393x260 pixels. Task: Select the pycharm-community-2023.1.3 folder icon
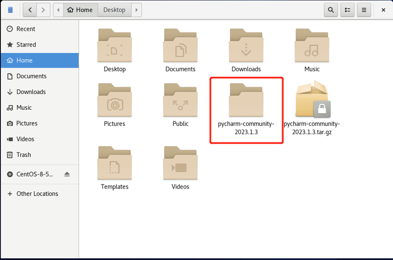[x=246, y=100]
